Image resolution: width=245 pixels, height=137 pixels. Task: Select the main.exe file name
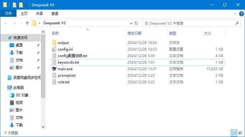point(65,69)
